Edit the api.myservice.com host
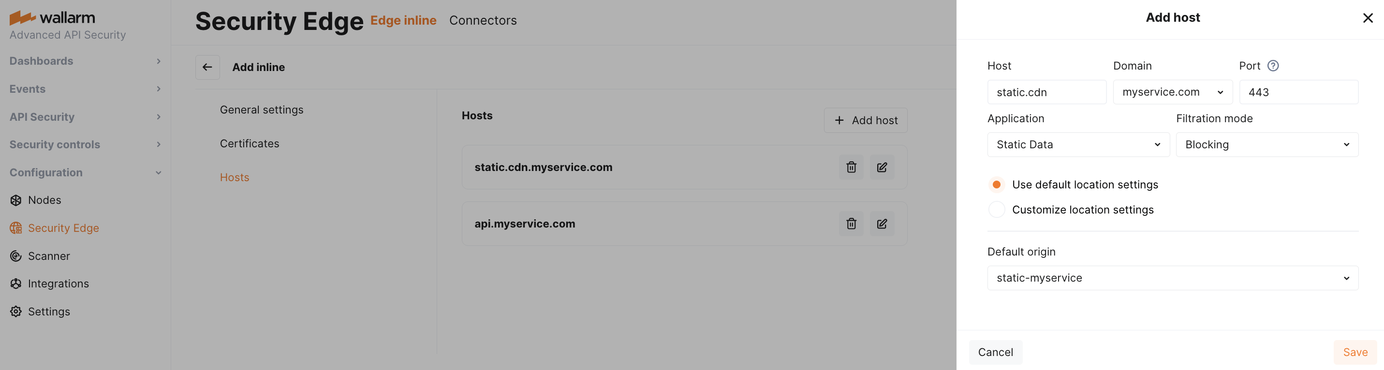 point(882,223)
